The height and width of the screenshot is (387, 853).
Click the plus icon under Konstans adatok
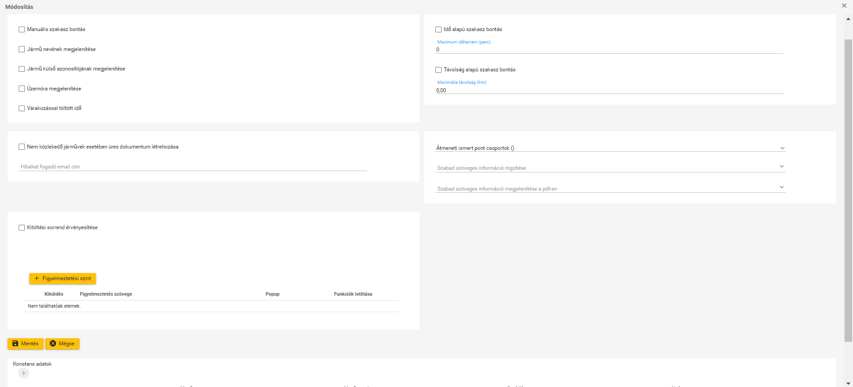[x=24, y=373]
